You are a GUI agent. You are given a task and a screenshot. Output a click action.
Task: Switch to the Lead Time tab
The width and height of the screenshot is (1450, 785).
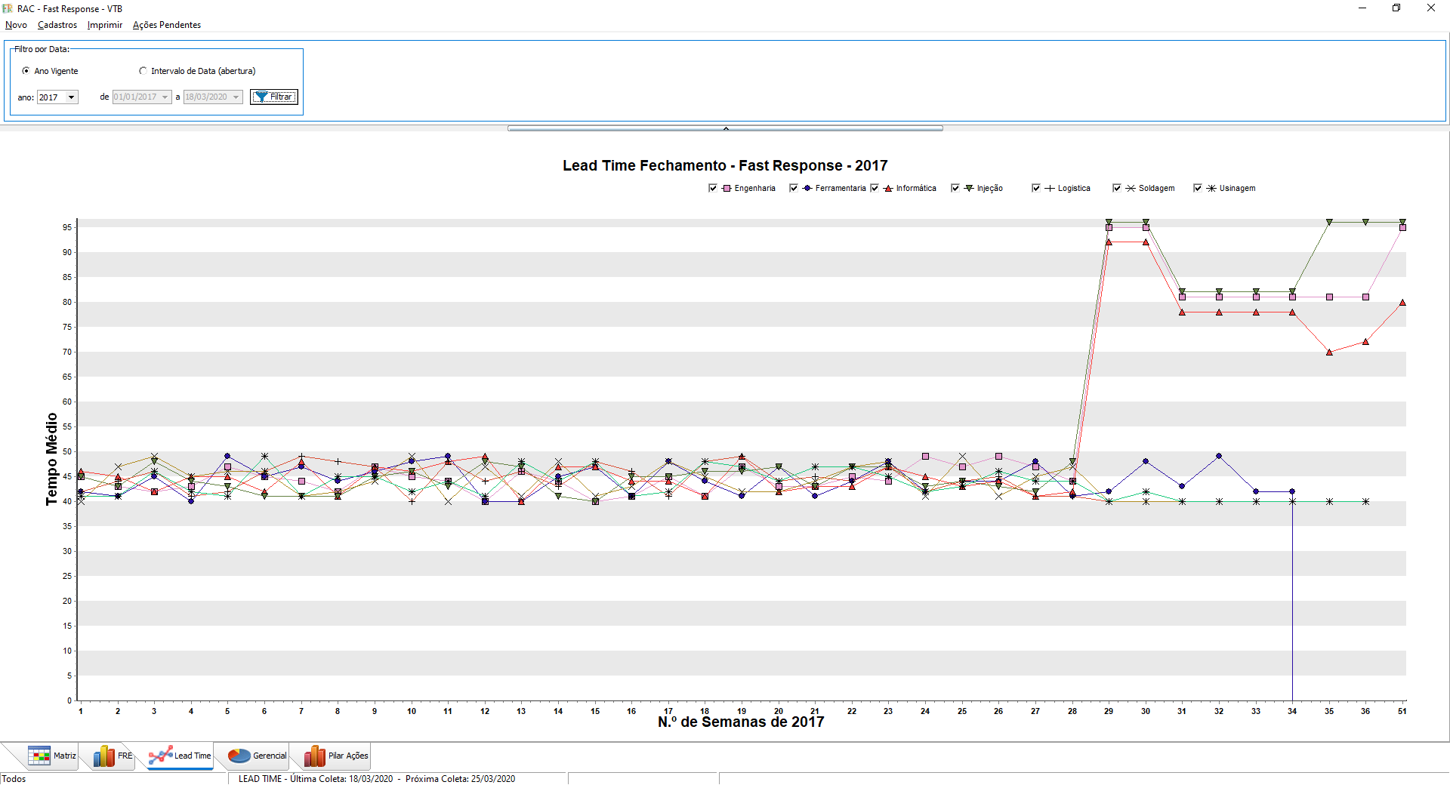click(180, 756)
